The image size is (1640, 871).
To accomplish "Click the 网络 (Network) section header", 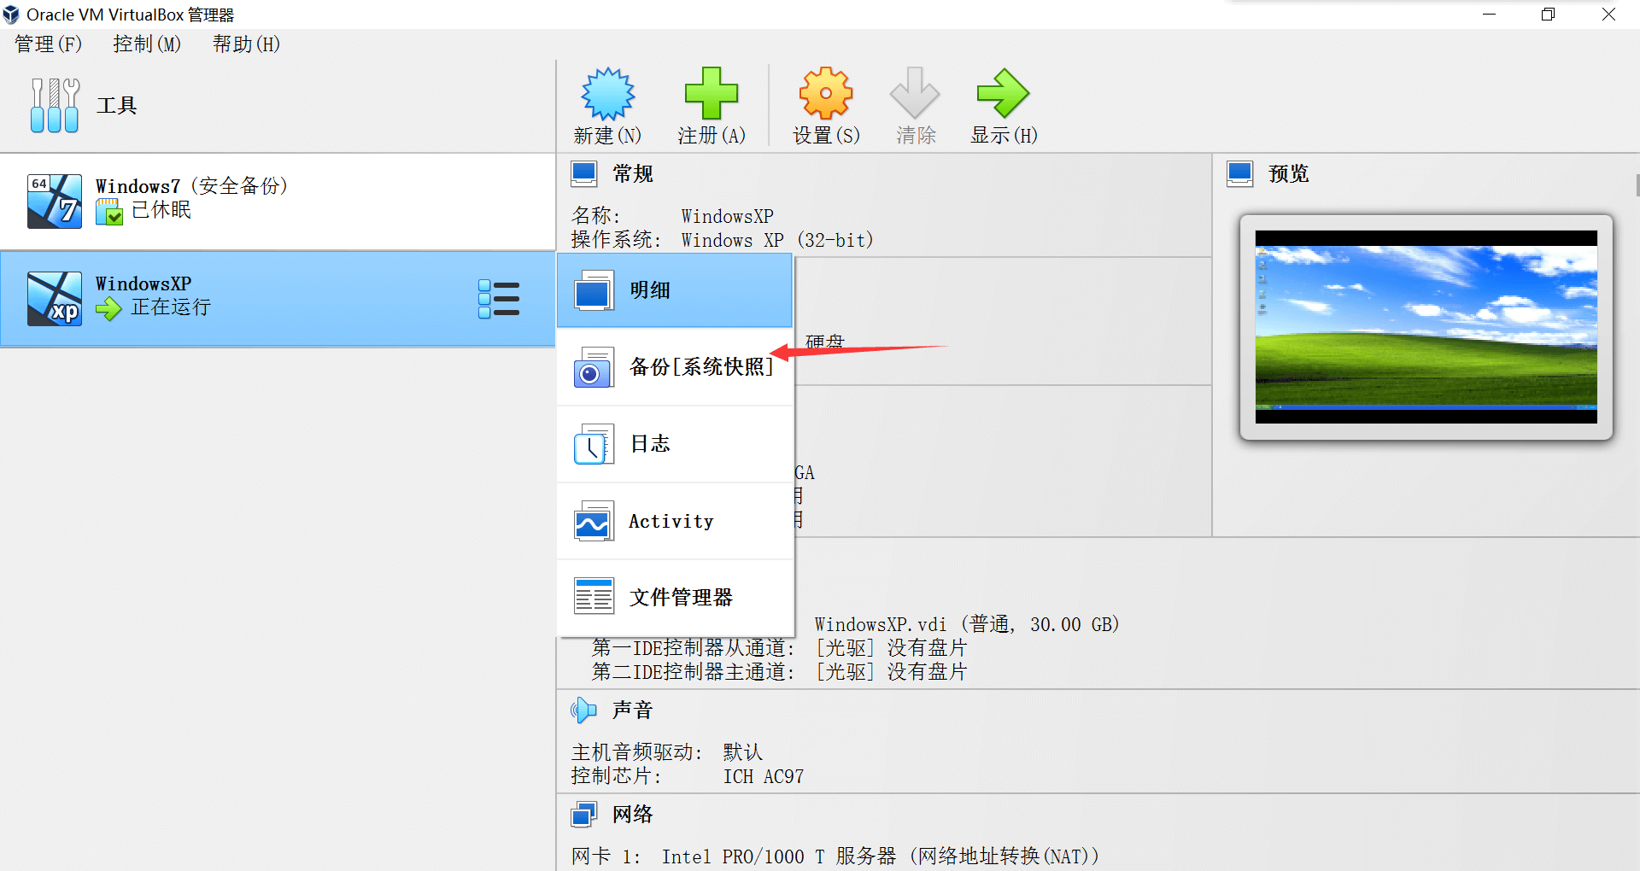I will pos(633,815).
